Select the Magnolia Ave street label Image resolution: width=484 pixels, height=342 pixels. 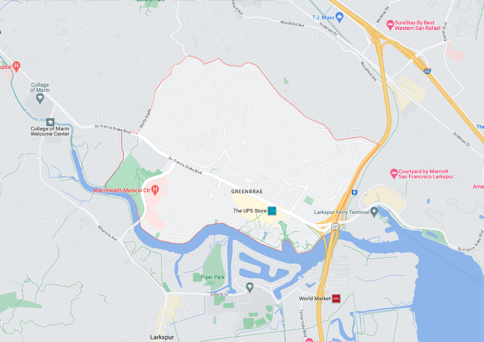[x=108, y=233]
